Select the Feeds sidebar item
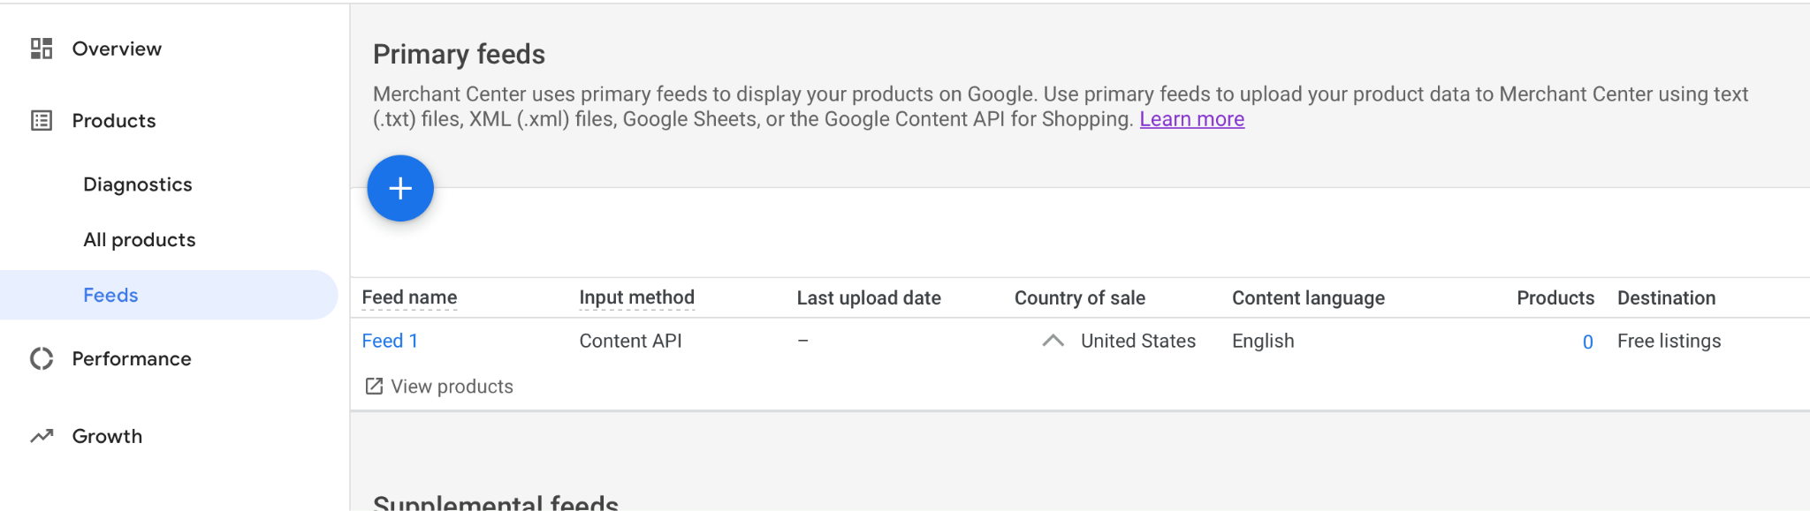This screenshot has height=511, width=1810. pyautogui.click(x=168, y=295)
